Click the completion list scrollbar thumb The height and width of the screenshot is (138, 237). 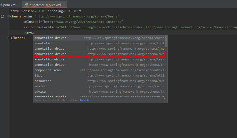(x=166, y=41)
